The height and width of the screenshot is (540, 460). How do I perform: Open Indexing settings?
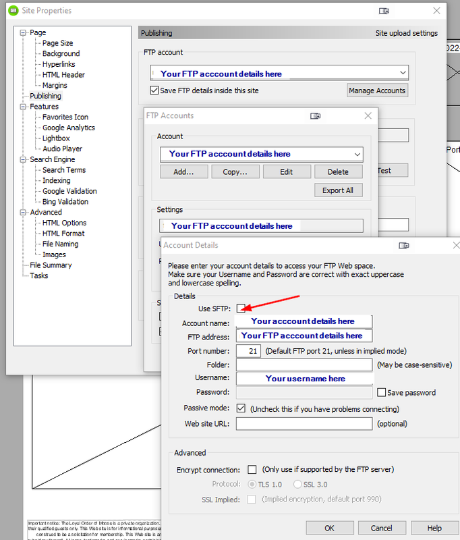click(57, 180)
